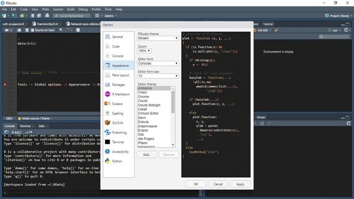Select the Ambiance editor theme
The height and width of the screenshot is (199, 354).
[x=154, y=88]
